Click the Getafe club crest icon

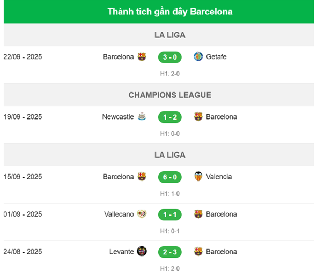click(198, 57)
